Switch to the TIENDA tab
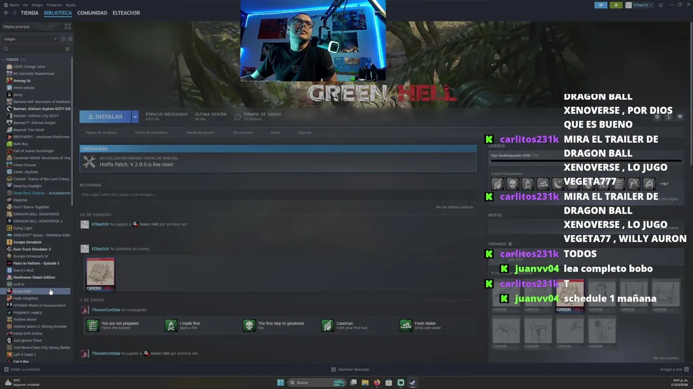 [29, 13]
